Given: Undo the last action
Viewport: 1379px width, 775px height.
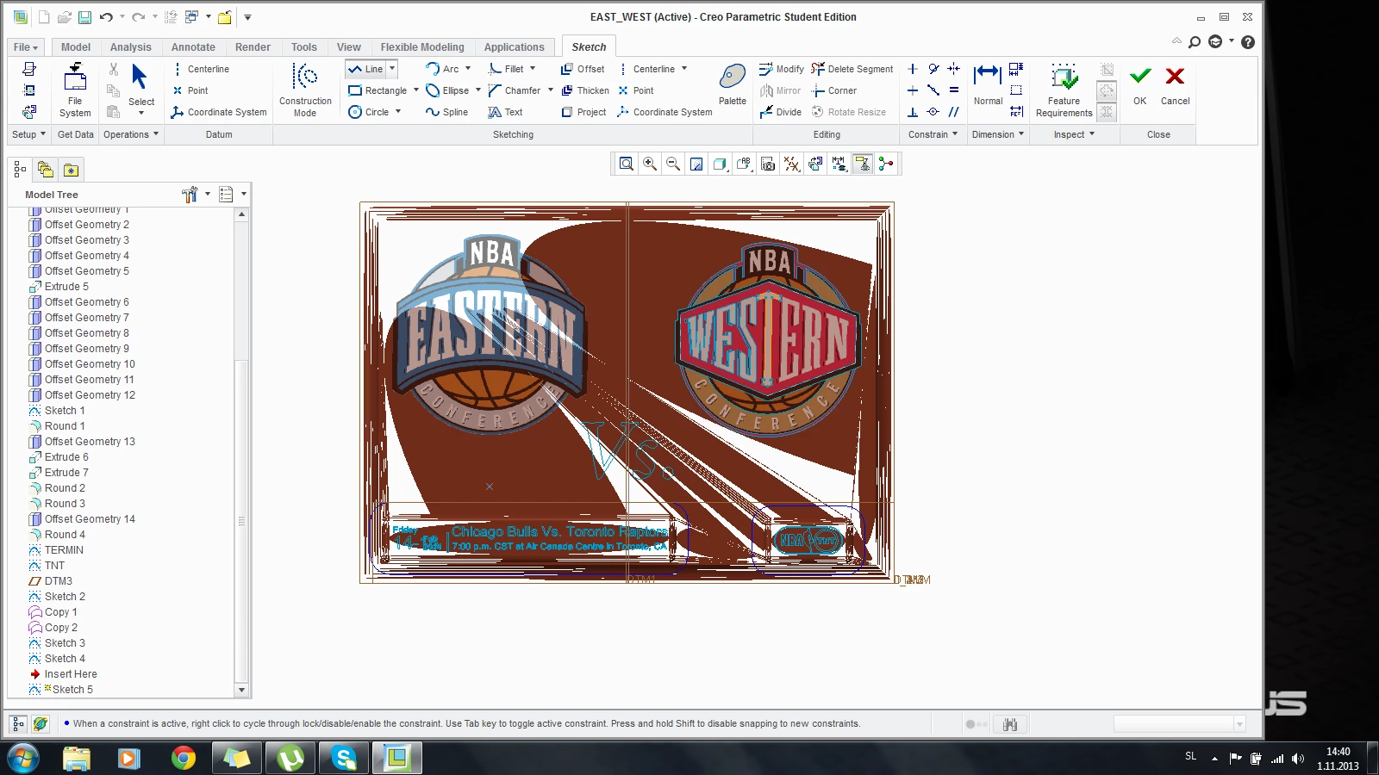Looking at the screenshot, I should [x=106, y=17].
